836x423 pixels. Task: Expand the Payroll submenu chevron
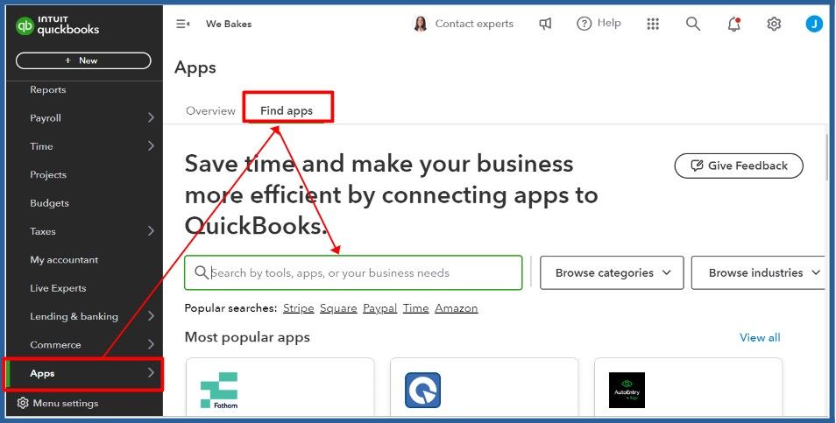point(151,117)
